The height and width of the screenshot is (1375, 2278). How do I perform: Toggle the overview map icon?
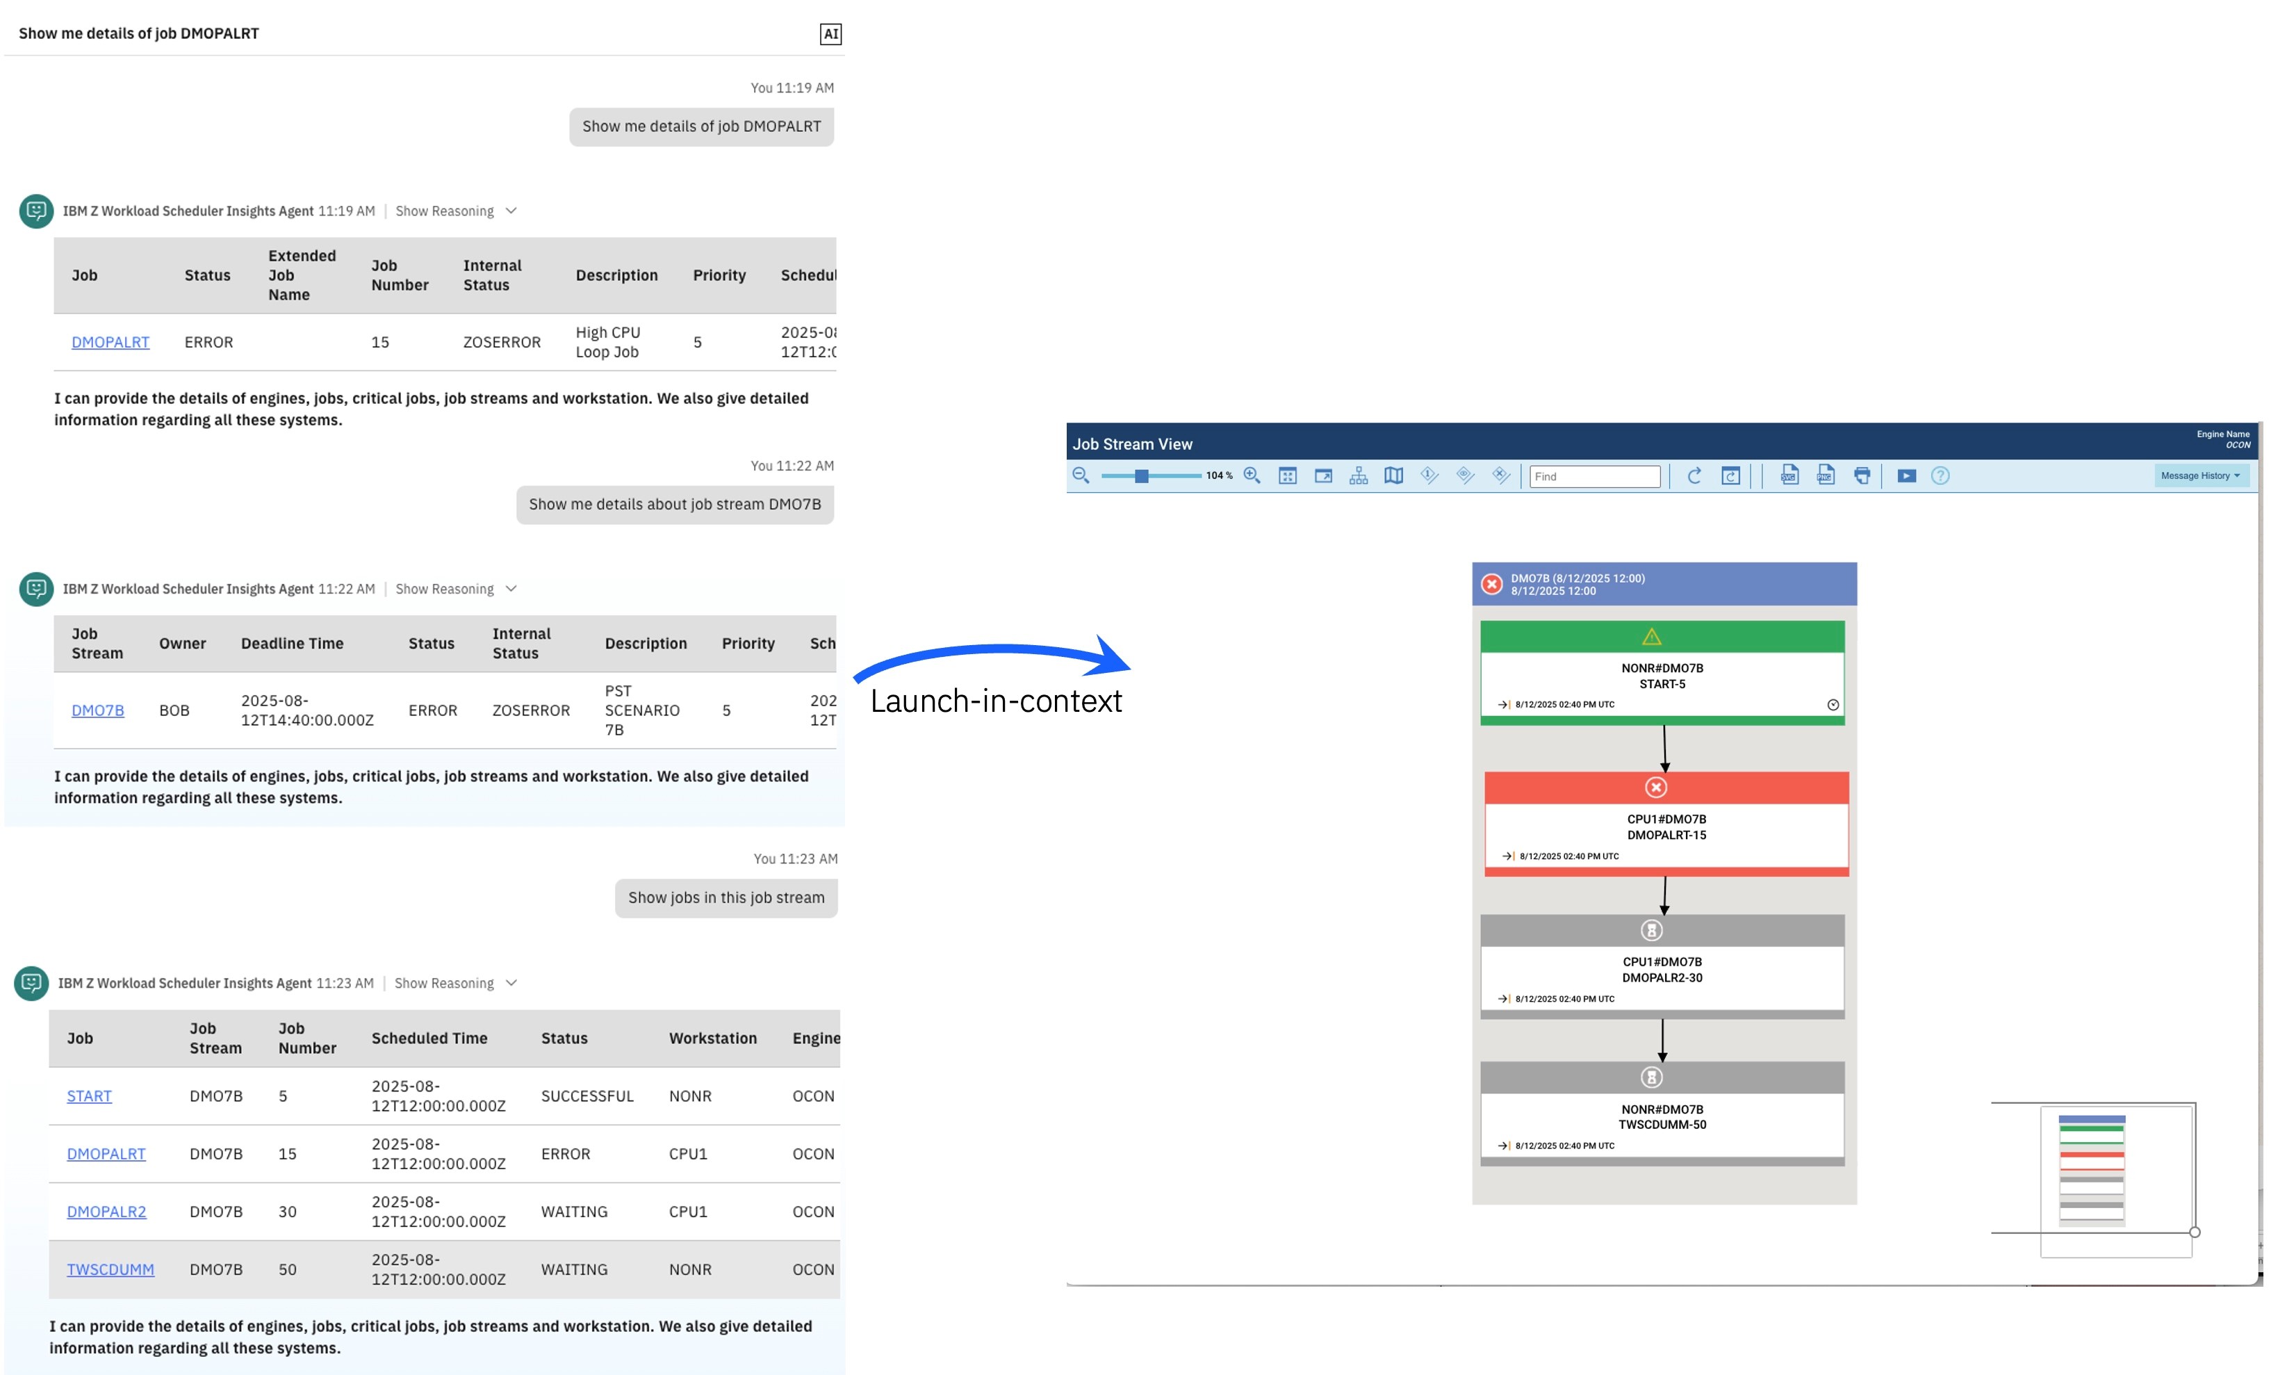pyautogui.click(x=1393, y=475)
